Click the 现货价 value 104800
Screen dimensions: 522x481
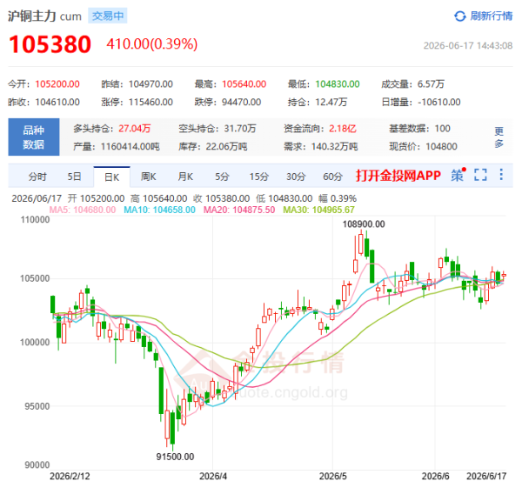441,146
